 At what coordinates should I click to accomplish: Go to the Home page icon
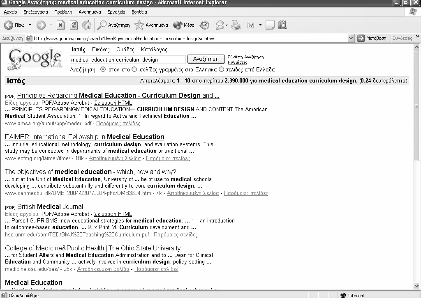tap(87, 25)
